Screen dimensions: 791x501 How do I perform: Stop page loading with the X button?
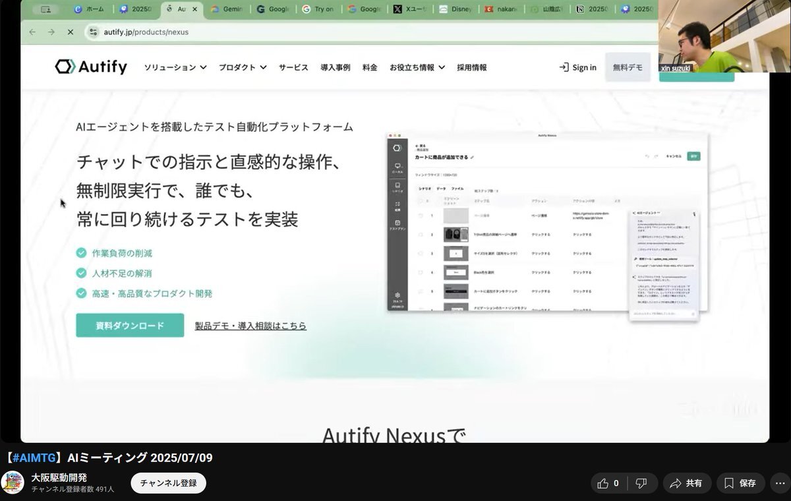point(71,32)
